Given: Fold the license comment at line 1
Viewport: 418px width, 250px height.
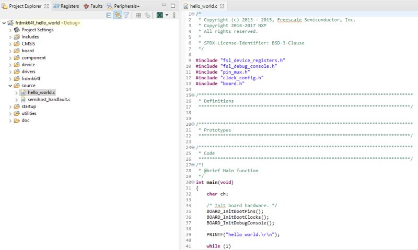Looking at the screenshot, I should point(193,14).
